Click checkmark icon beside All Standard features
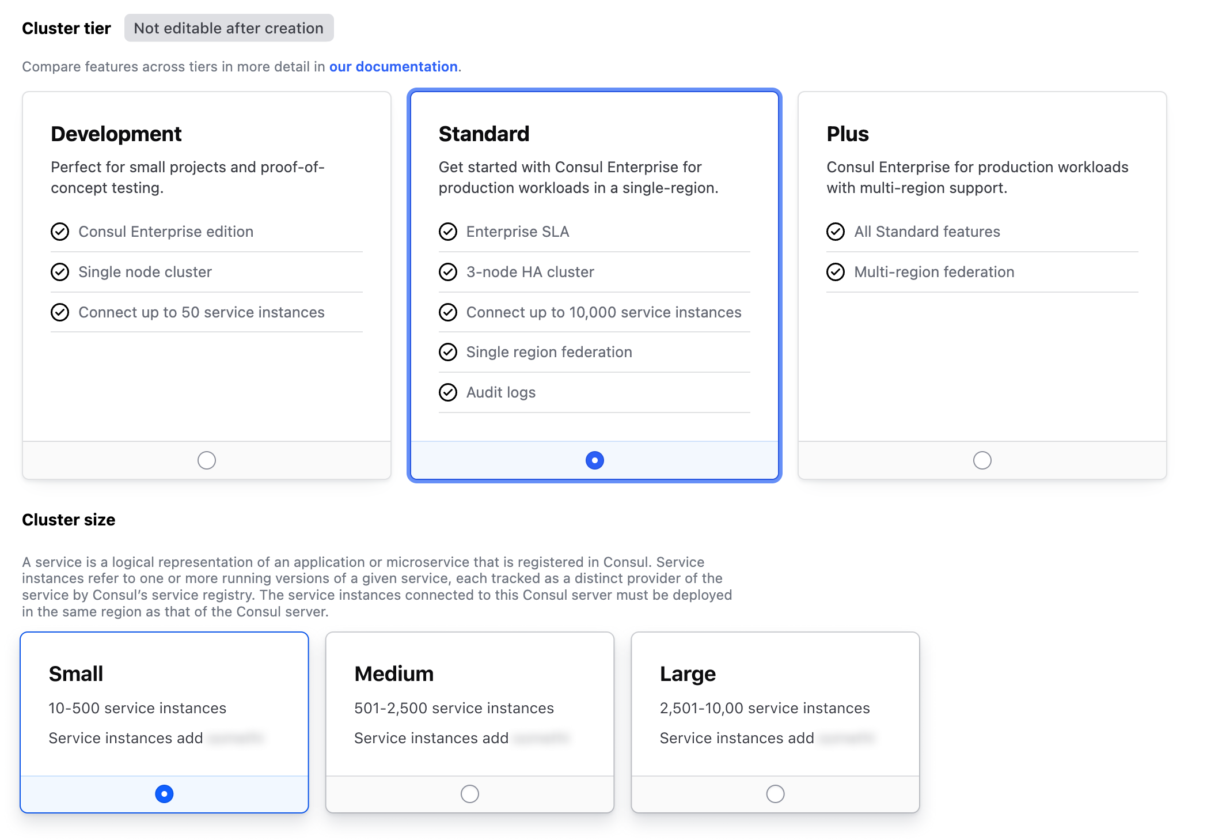Screen dimensions: 1207x840 (836, 232)
